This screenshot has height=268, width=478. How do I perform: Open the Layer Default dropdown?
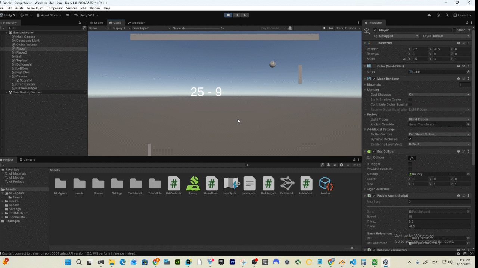tap(451, 36)
